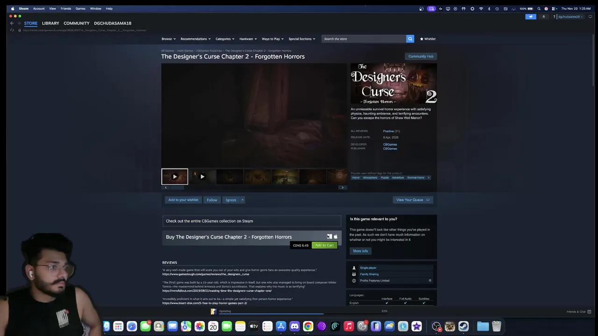Click the Search the store input field
Image resolution: width=598 pixels, height=336 pixels.
pos(363,39)
